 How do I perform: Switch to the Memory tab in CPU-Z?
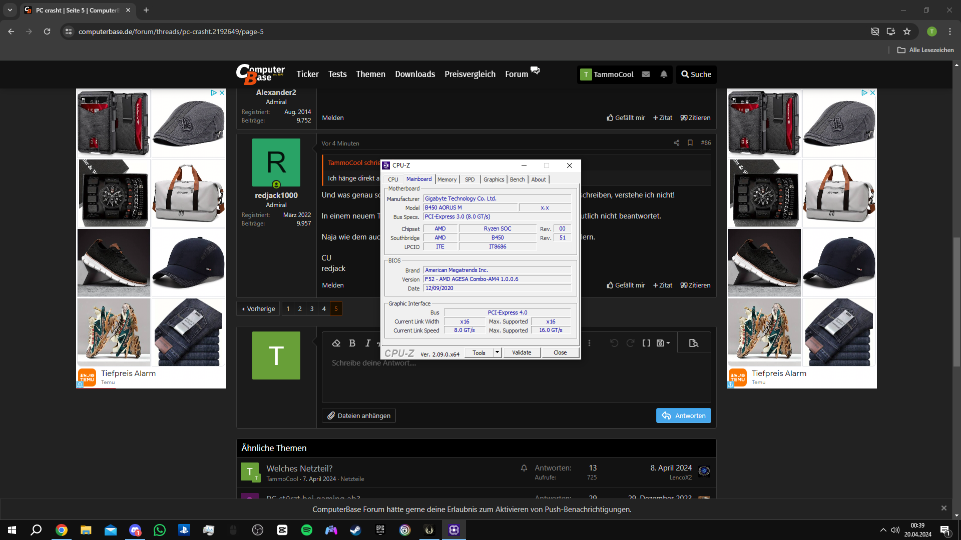(x=446, y=179)
